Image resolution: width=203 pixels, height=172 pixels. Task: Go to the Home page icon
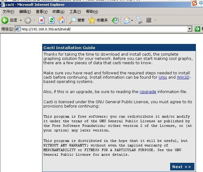coord(61,20)
